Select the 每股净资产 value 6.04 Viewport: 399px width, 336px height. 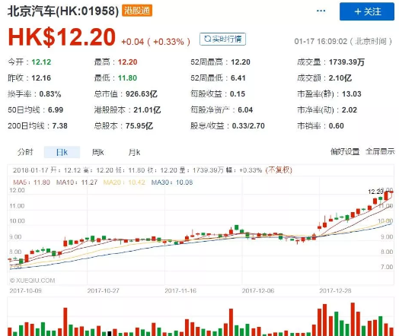click(245, 110)
